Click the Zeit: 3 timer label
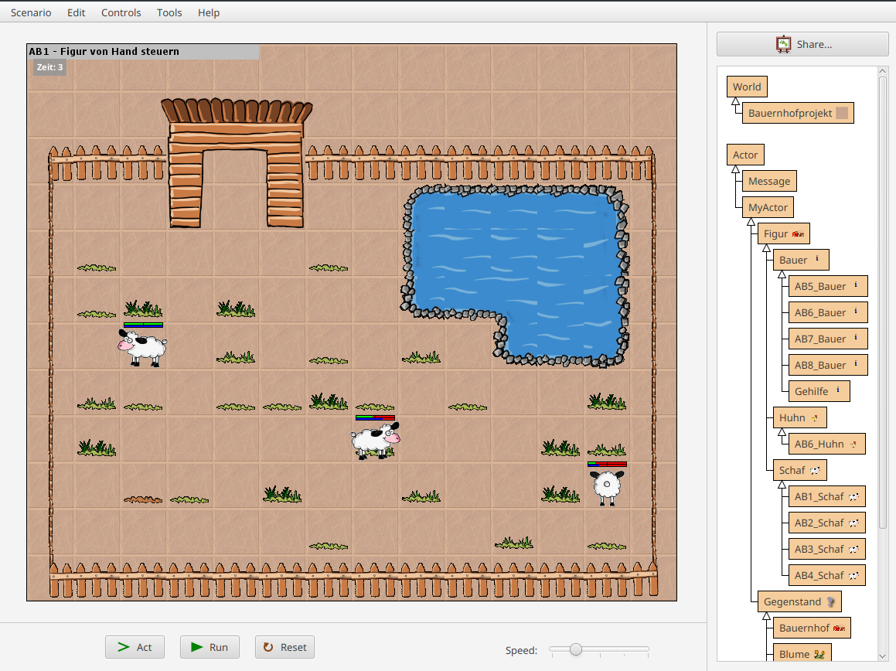 (49, 67)
